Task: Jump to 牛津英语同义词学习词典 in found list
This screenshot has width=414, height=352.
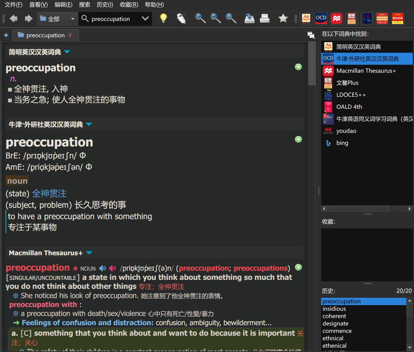Action: (367, 119)
